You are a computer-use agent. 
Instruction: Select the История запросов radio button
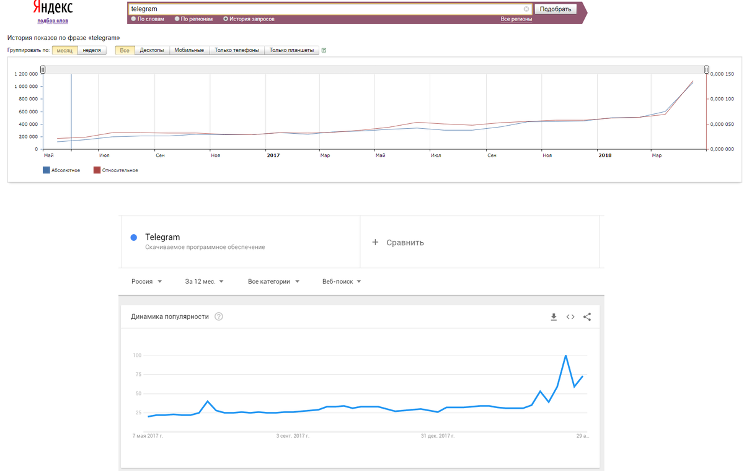(225, 19)
